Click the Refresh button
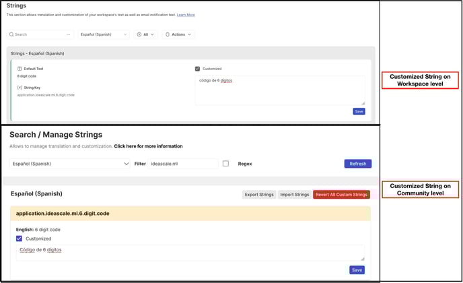Screen dimensions: 463x283 click(358, 164)
